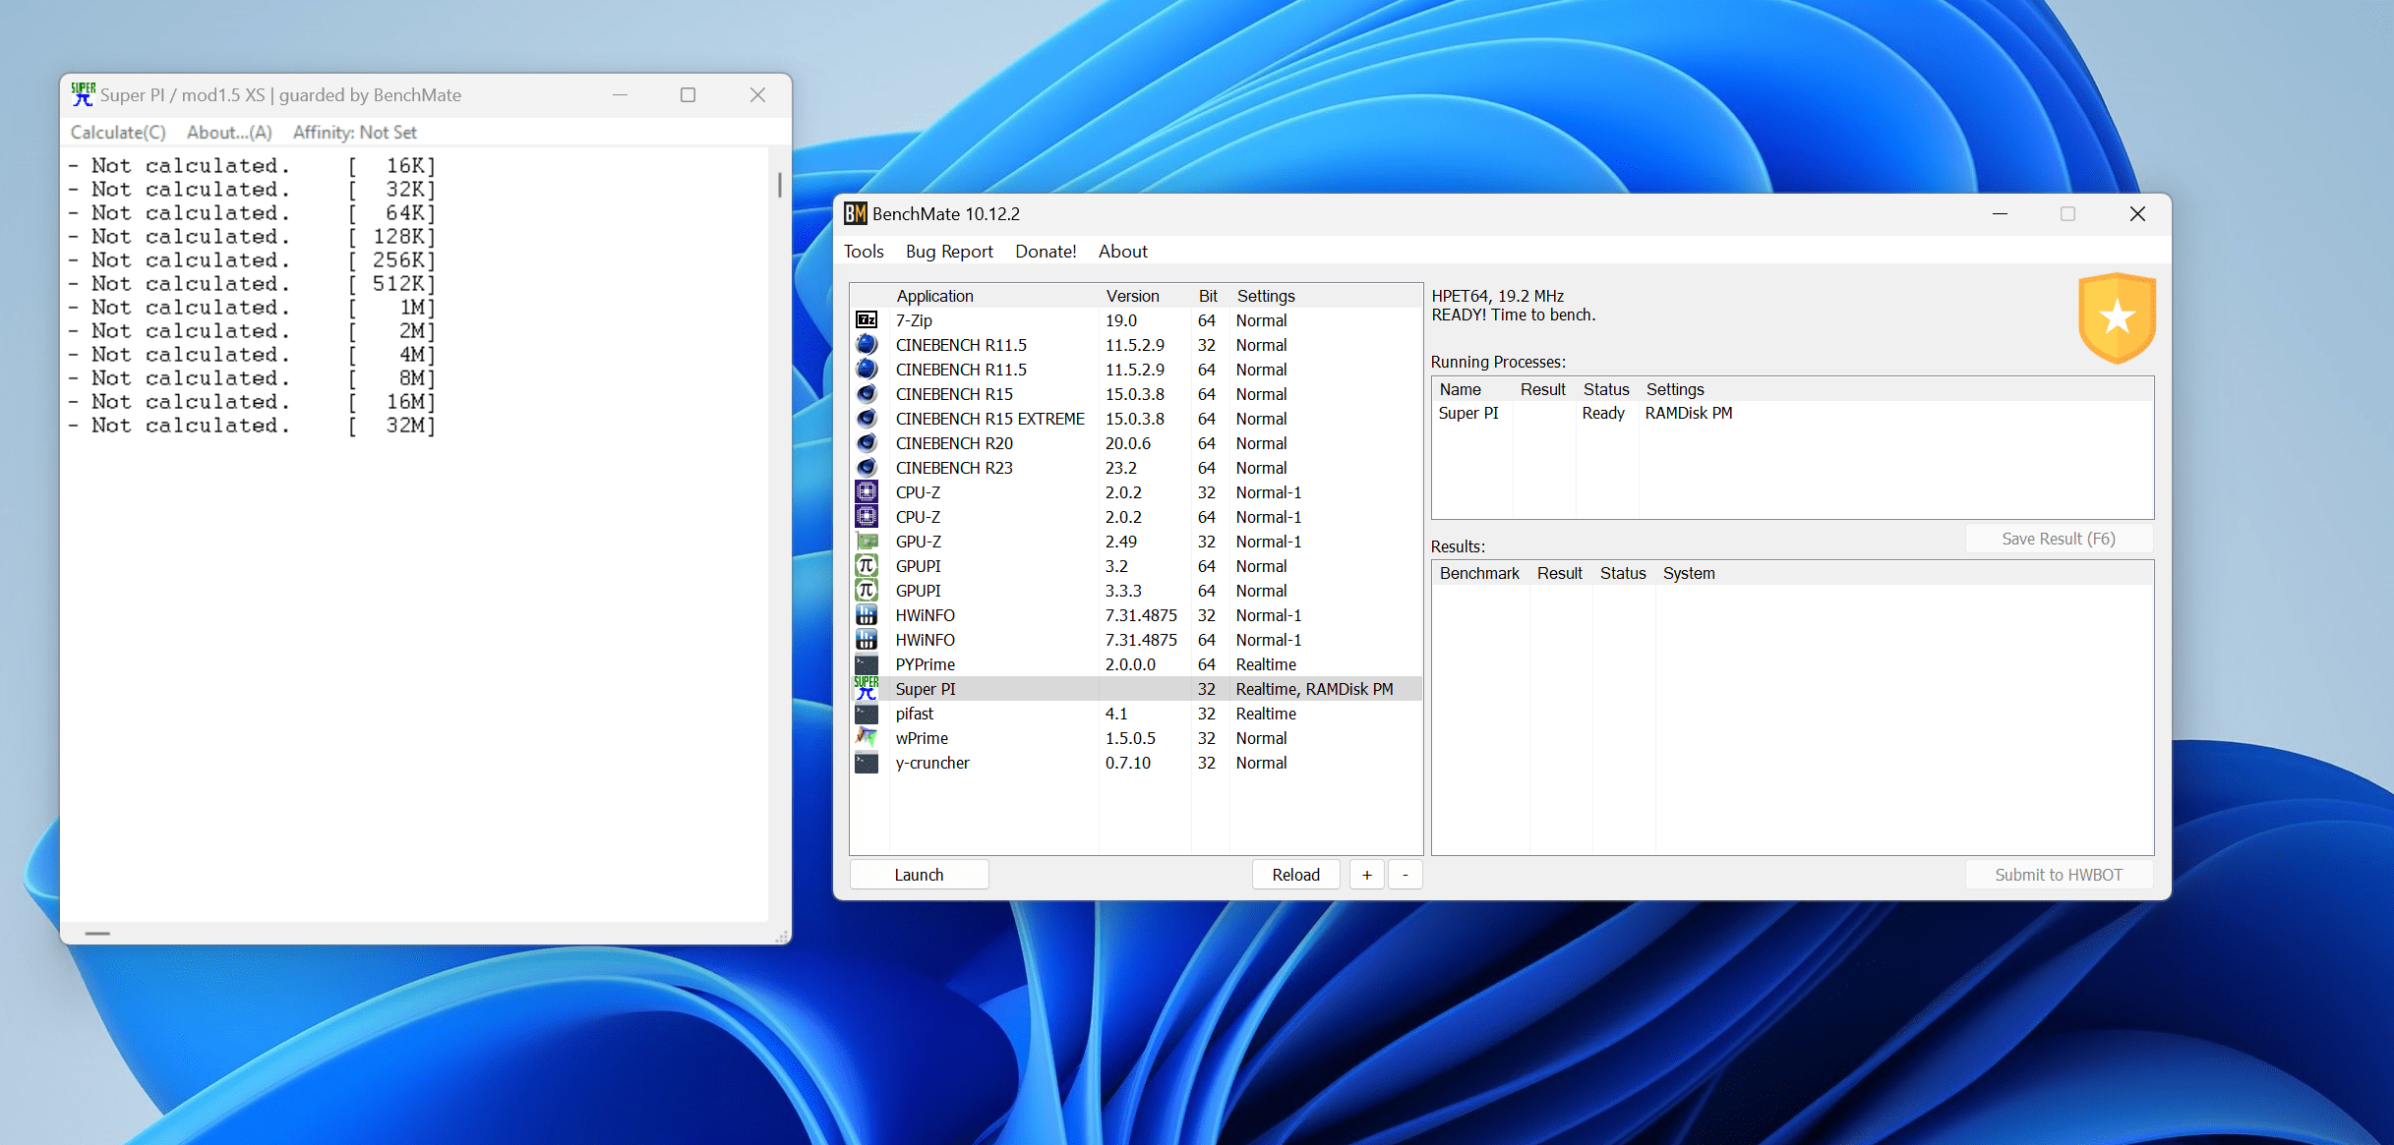Open the About menu in BenchMate
The image size is (2394, 1145).
pyautogui.click(x=1122, y=252)
